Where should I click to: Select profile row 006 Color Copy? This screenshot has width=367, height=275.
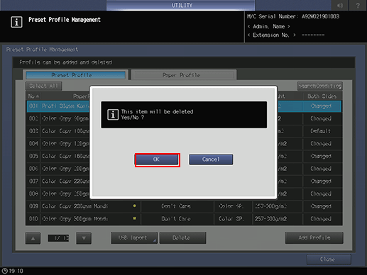(x=184, y=169)
